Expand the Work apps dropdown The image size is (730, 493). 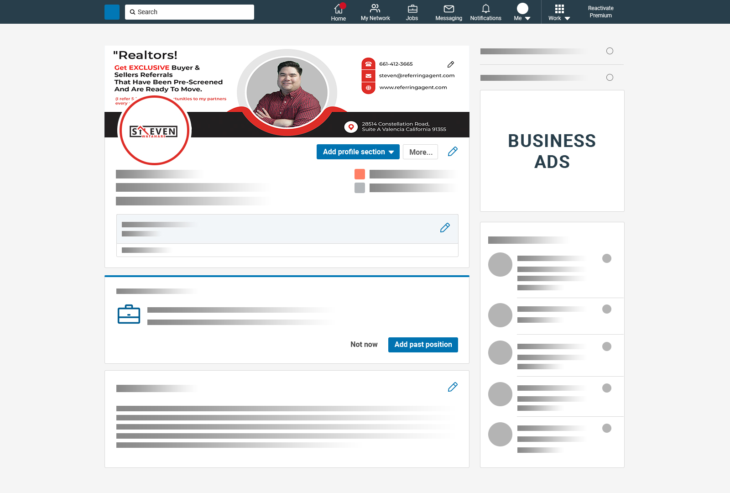559,12
